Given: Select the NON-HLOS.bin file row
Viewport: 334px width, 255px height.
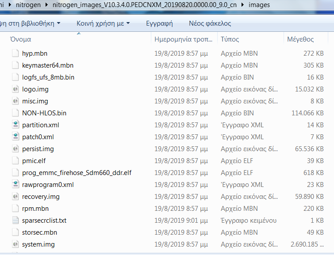Looking at the screenshot, I should click(x=44, y=113).
